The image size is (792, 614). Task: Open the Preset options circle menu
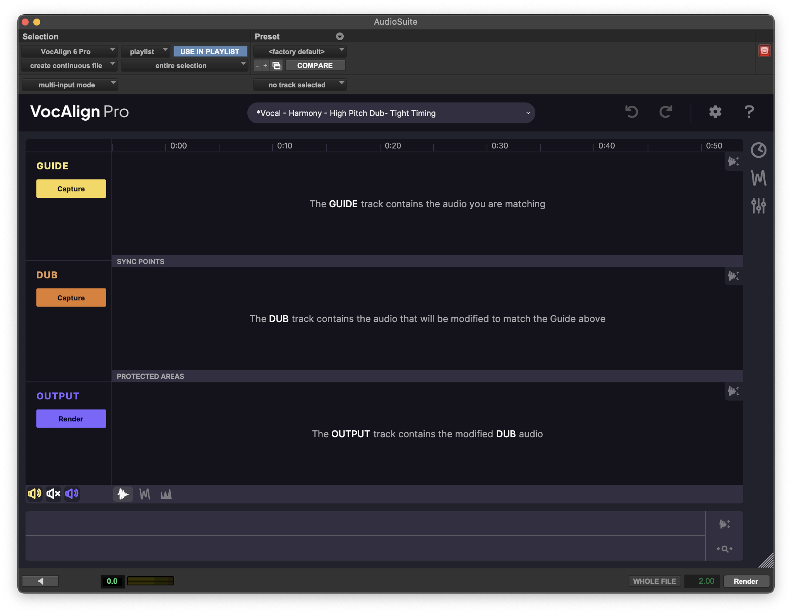click(340, 36)
